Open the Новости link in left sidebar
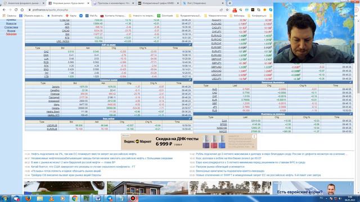This screenshot has height=202, width=360. pyautogui.click(x=11, y=24)
